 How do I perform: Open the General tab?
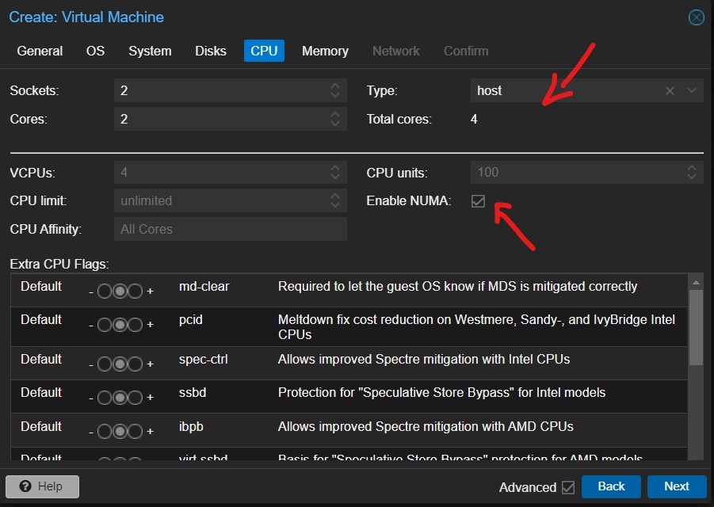click(40, 51)
